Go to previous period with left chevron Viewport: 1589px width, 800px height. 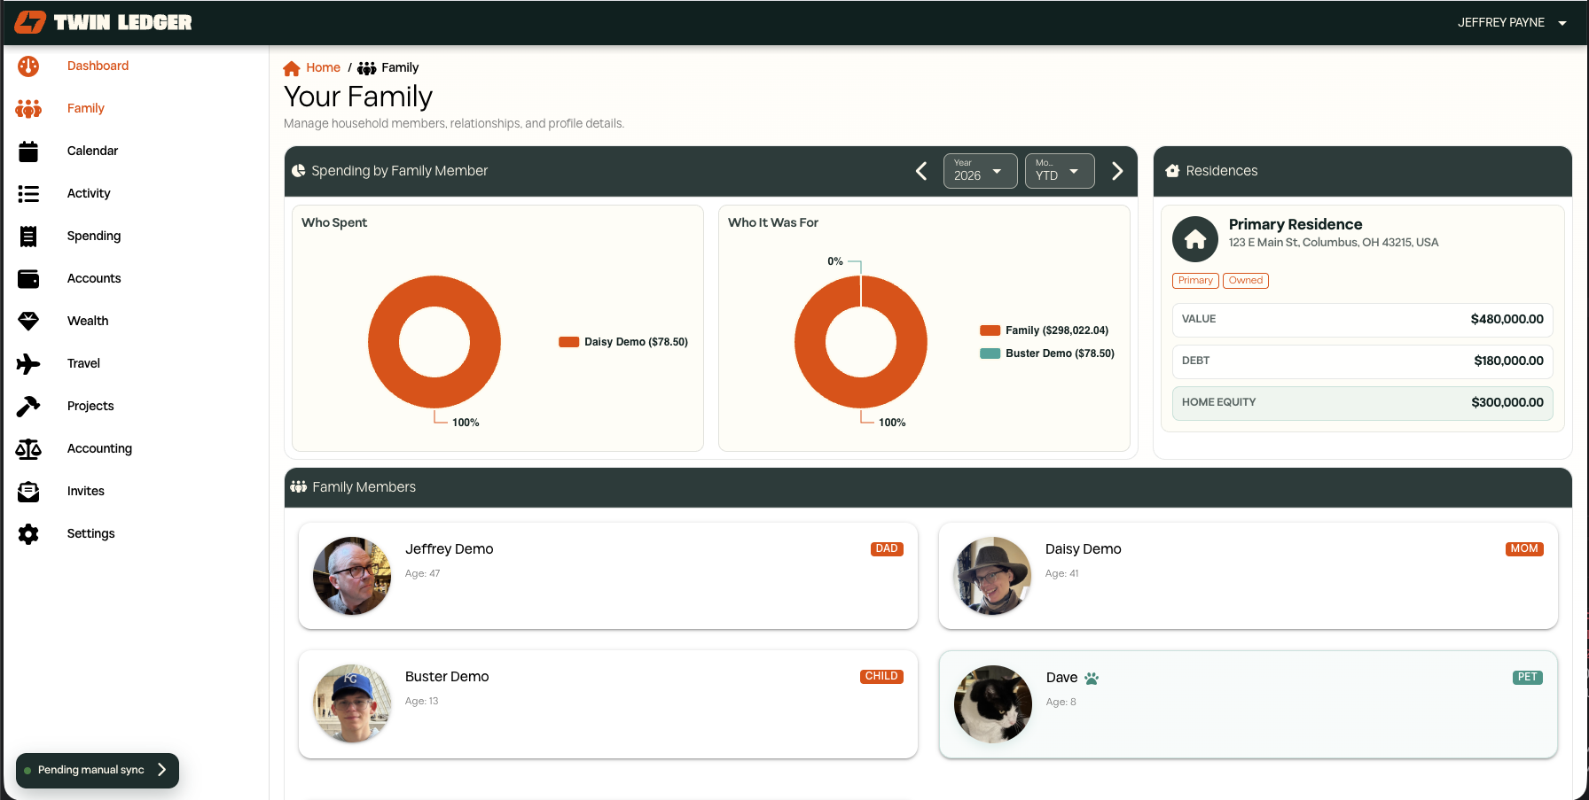[x=921, y=171]
